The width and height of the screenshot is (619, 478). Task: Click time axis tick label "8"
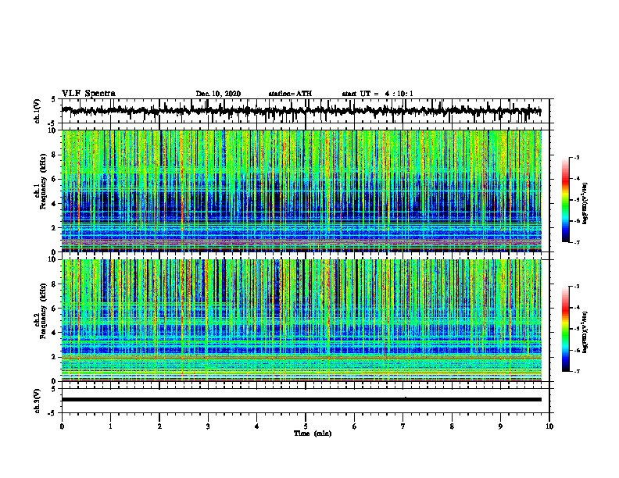point(452,426)
